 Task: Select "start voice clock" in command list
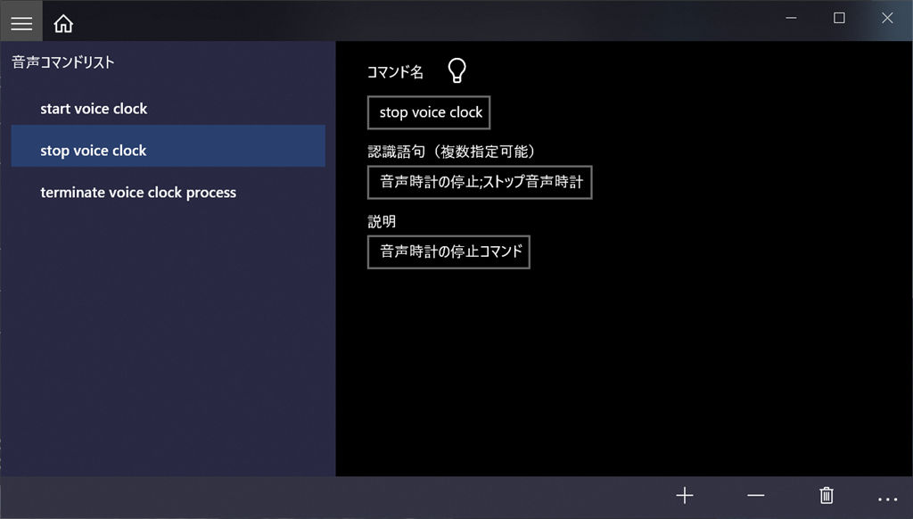[x=94, y=109]
